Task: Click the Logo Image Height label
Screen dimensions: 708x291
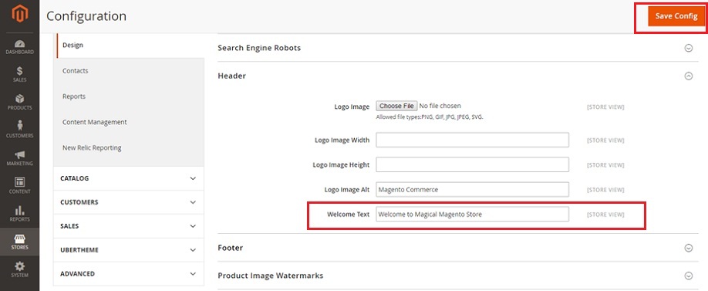Action: [342, 165]
